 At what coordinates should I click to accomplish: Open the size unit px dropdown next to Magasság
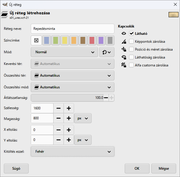click(83, 118)
